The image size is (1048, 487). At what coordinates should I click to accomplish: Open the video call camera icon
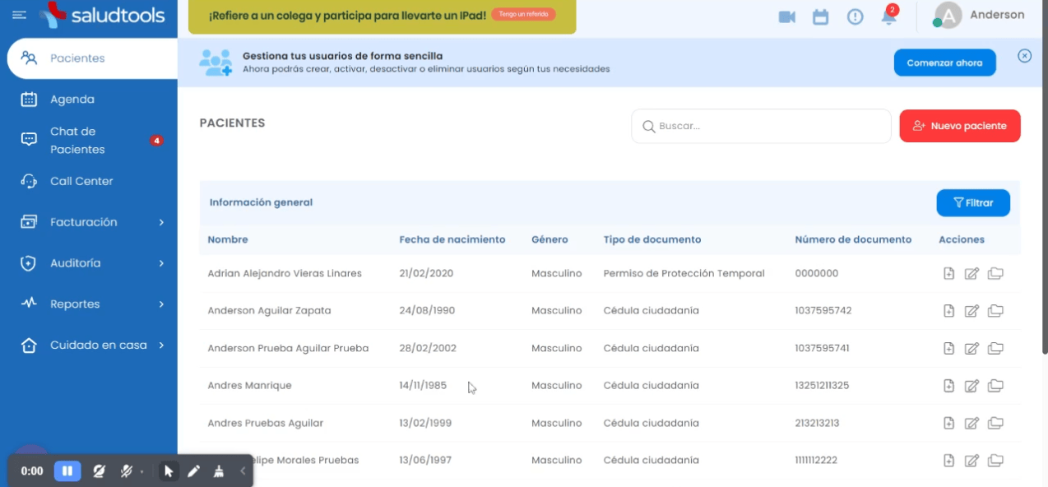[x=786, y=16]
